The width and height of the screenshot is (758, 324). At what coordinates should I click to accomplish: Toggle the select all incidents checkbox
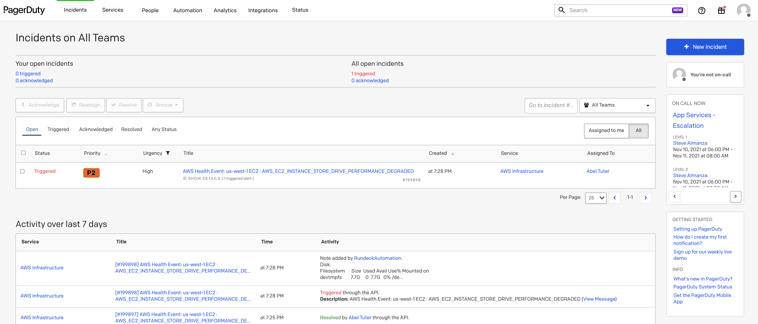pos(23,153)
